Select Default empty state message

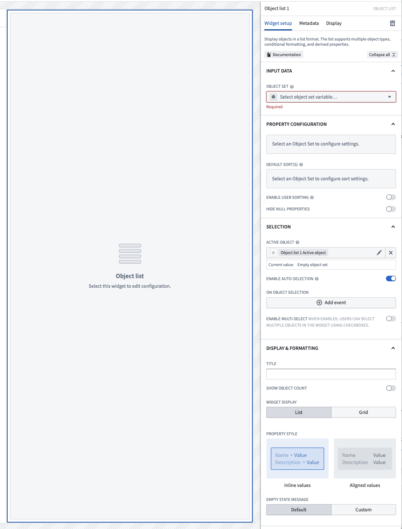click(x=299, y=510)
